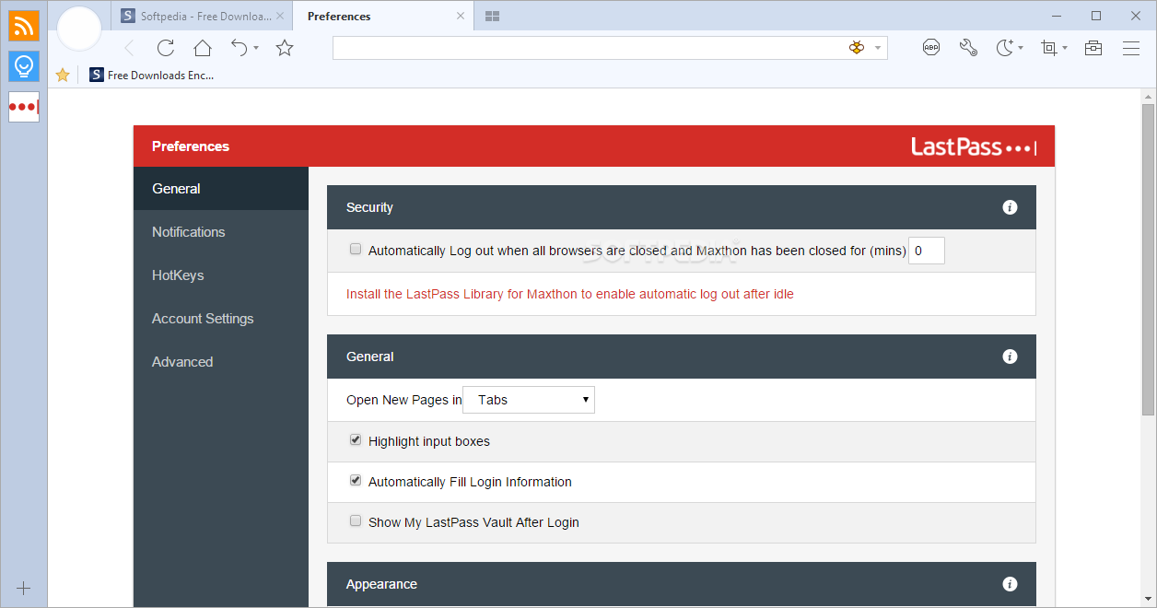The width and height of the screenshot is (1157, 608).
Task: Open the blue lightbulb sidebar icon
Action: [24, 66]
